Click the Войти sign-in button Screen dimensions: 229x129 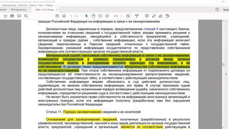[x=226, y=10]
